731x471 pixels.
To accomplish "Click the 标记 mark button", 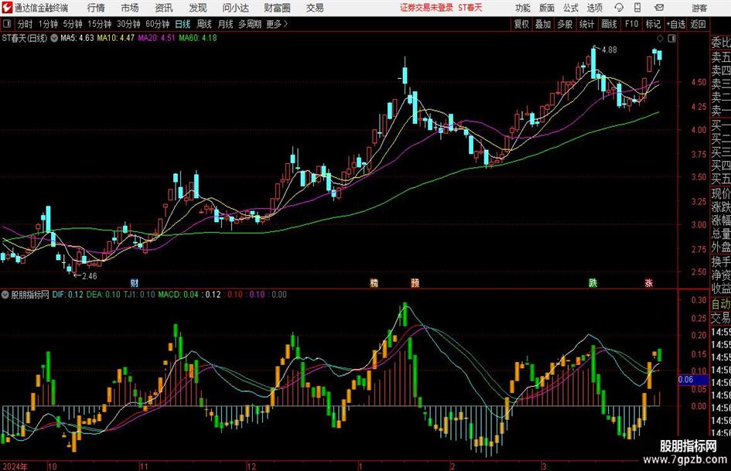I will 653,24.
